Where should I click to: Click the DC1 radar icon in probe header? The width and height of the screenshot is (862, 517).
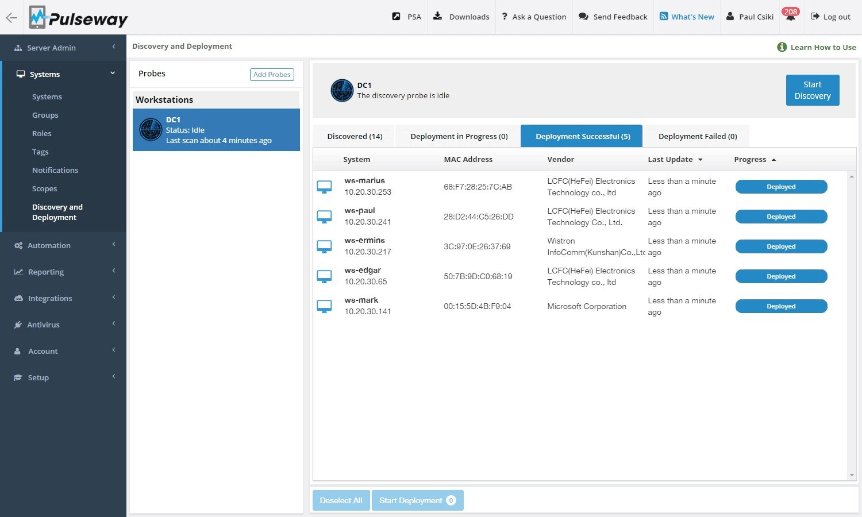point(342,91)
